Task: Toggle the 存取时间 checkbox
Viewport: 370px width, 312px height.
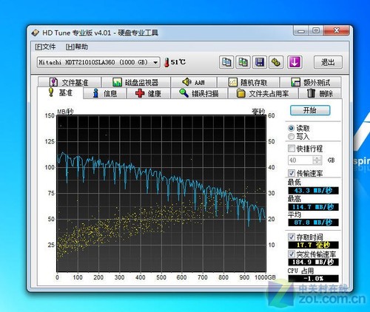Action: (292, 237)
